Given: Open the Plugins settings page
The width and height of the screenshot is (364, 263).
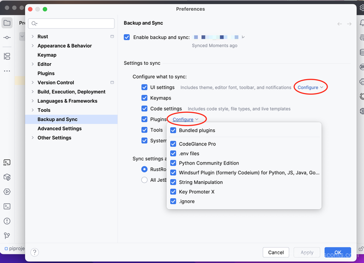Looking at the screenshot, I should click(x=46, y=73).
